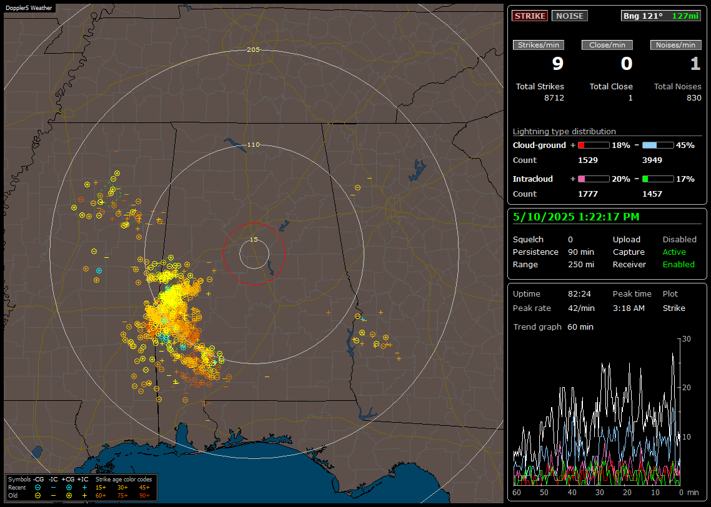Click the 90+ strike age color code
This screenshot has height=507, width=711.
click(x=144, y=496)
